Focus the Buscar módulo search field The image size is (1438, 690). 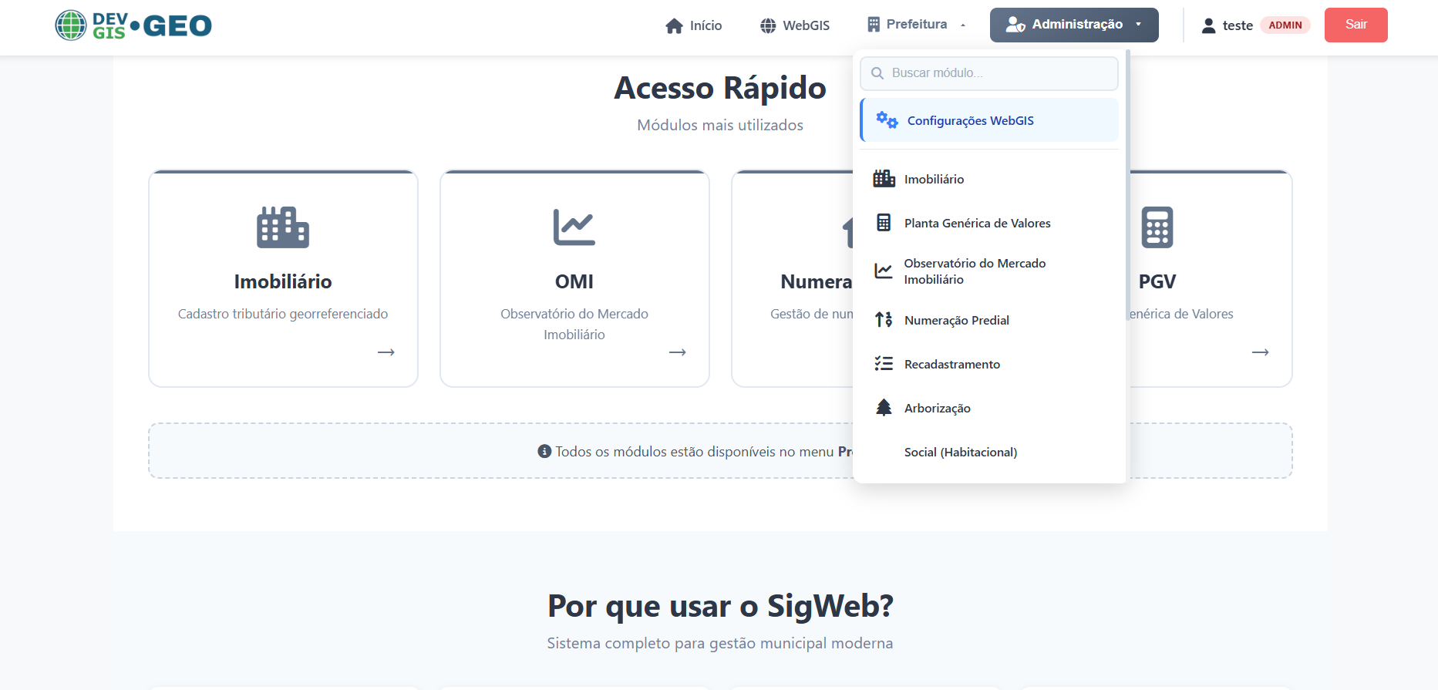[989, 73]
